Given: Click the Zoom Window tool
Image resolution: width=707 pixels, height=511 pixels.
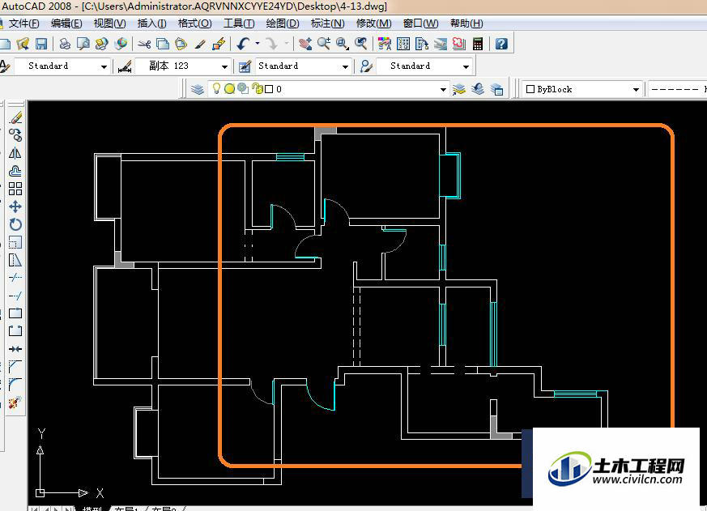Looking at the screenshot, I should [x=343, y=44].
